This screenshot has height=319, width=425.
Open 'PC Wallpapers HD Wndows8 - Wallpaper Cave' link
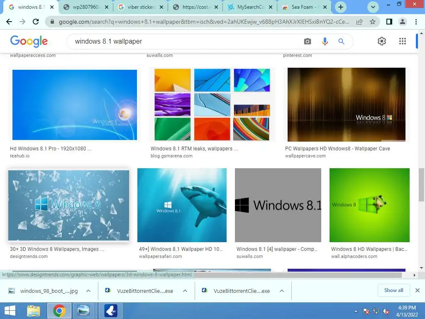(x=337, y=149)
